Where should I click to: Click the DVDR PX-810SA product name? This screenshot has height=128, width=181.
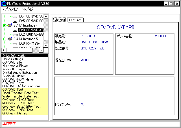[x=94, y=42]
